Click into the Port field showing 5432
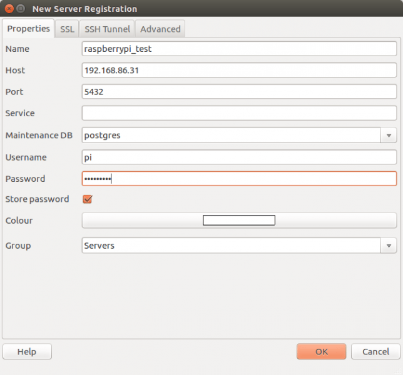The image size is (403, 375). pos(238,92)
